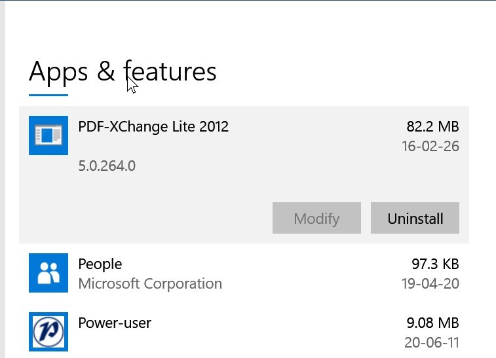The height and width of the screenshot is (358, 496).
Task: Expand the People app entry by its name
Action: pyautogui.click(x=100, y=264)
